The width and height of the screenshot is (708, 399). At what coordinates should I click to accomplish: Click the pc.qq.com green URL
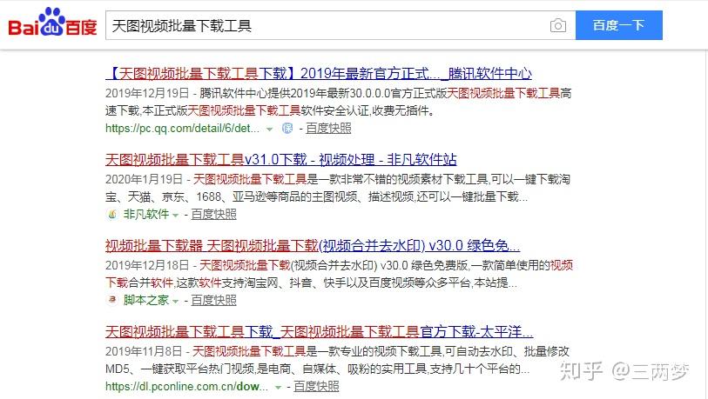tap(182, 129)
